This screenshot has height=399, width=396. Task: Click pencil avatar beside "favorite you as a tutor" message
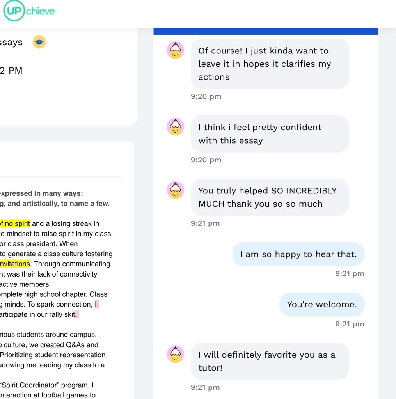click(175, 355)
